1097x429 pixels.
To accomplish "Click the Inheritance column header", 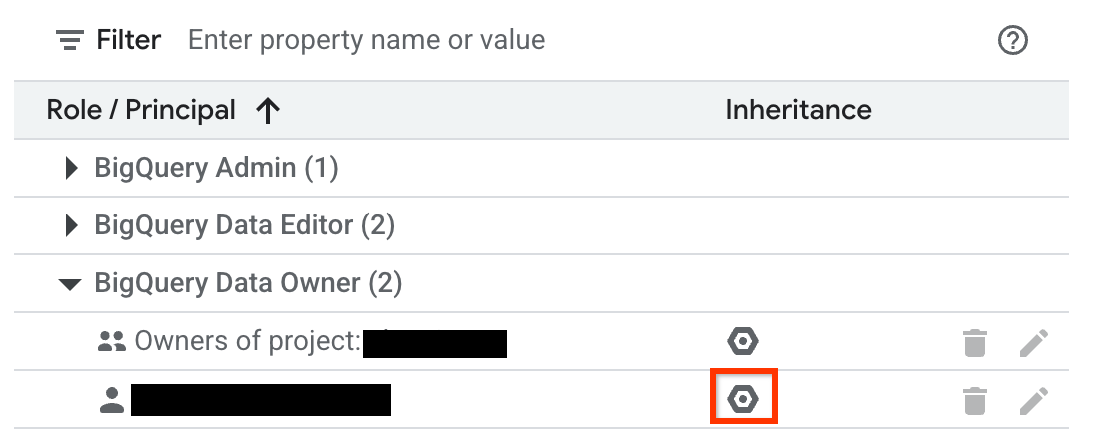I will click(798, 110).
